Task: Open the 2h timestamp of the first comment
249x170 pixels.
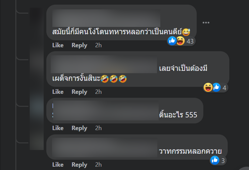Action: pos(98,45)
